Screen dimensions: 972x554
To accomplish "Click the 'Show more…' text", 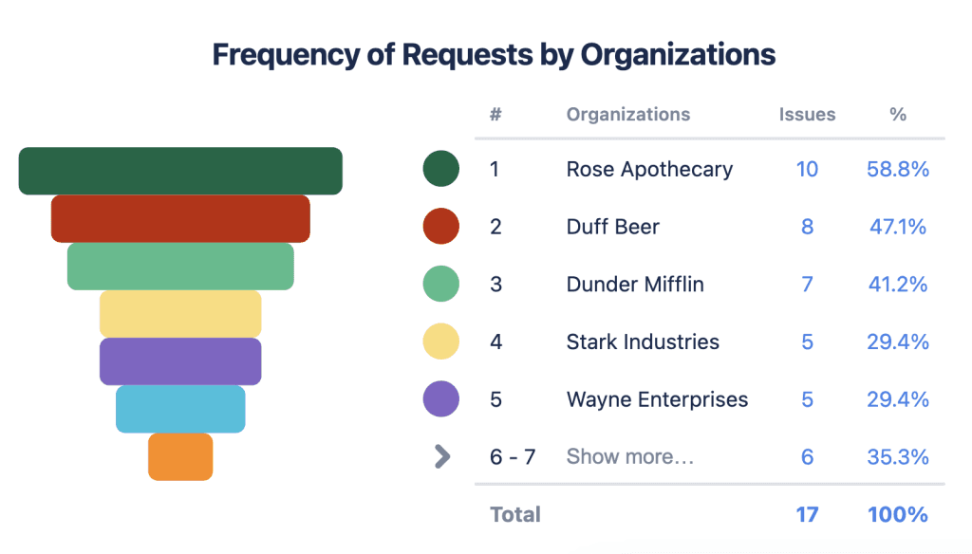I will pos(629,457).
